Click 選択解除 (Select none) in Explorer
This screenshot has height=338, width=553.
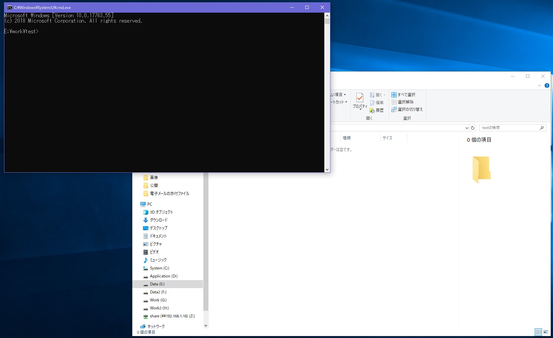tap(403, 102)
